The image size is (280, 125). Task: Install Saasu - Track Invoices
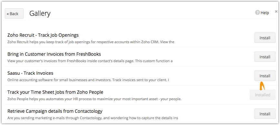[x=265, y=76]
